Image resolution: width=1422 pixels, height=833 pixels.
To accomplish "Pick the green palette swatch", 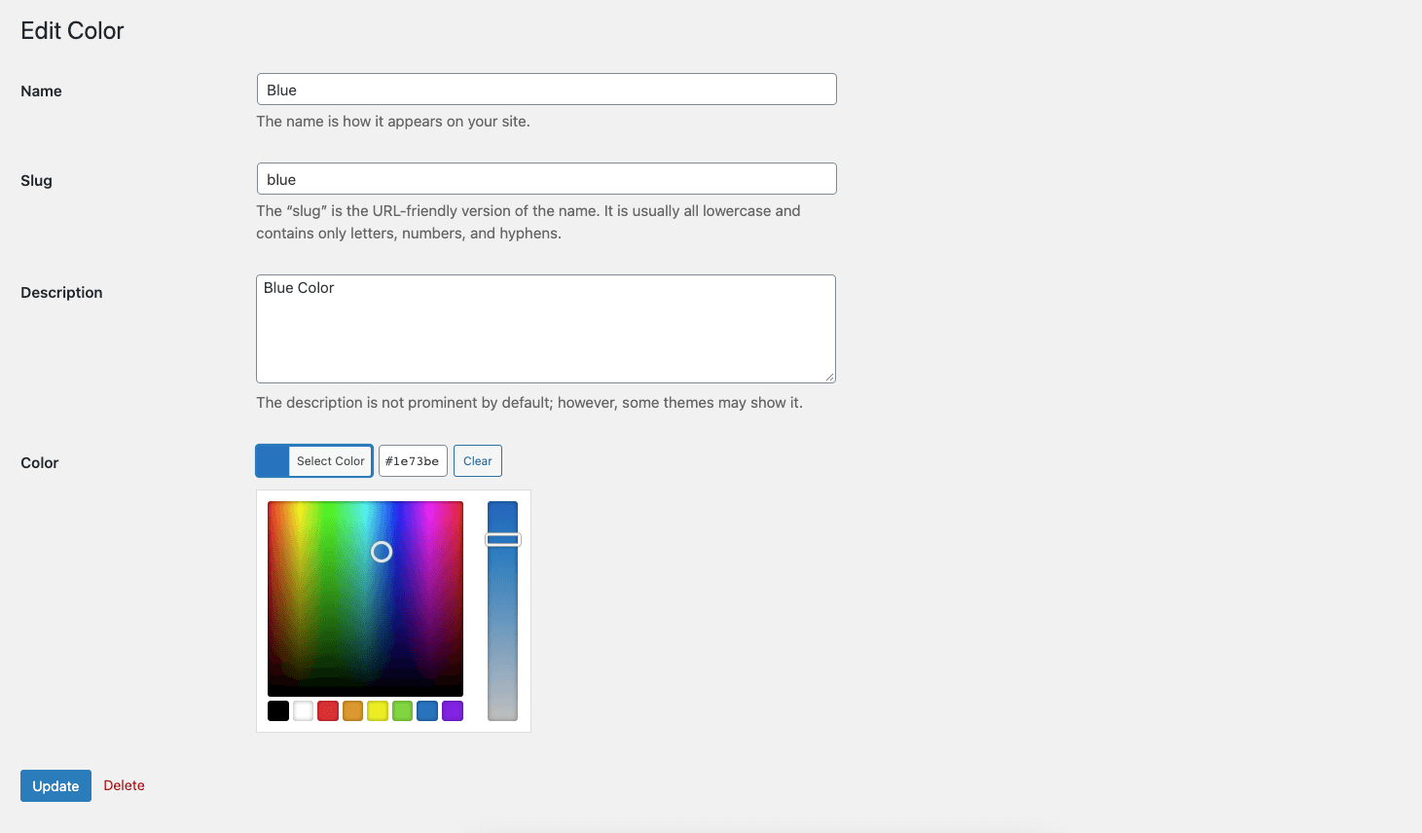I will click(x=403, y=711).
